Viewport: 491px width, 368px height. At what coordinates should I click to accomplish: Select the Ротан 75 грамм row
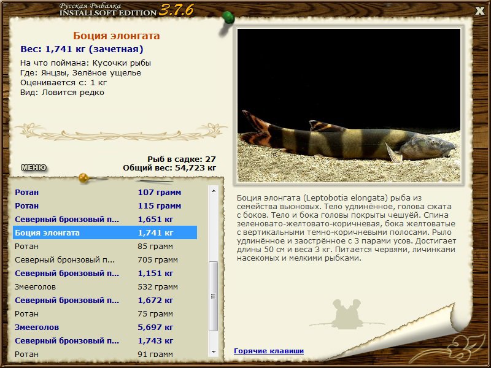click(x=105, y=313)
